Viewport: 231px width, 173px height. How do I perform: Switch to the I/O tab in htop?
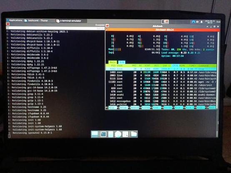(121, 62)
